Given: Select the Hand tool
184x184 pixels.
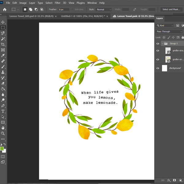Looking at the screenshot, I should click(3, 128).
